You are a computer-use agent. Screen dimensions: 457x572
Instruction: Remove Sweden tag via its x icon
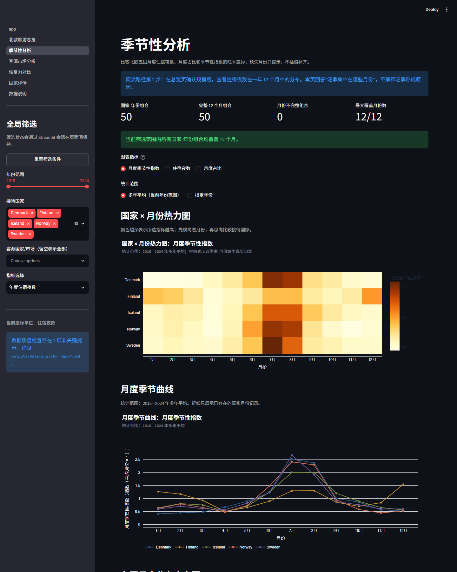(x=30, y=234)
